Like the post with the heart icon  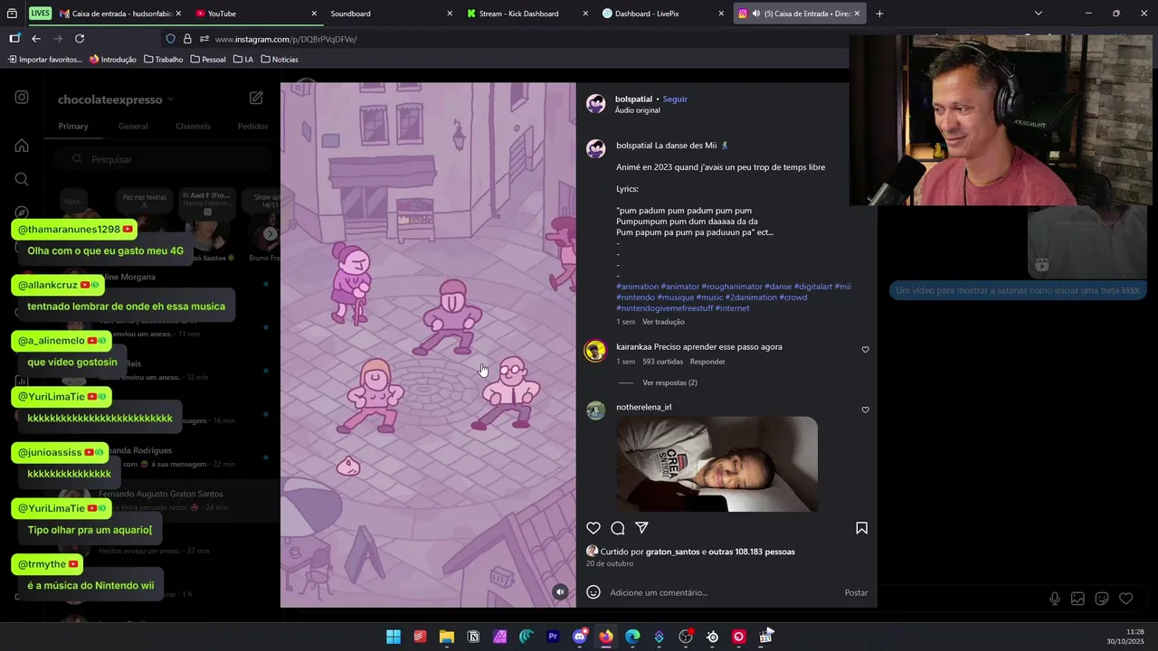tap(593, 528)
